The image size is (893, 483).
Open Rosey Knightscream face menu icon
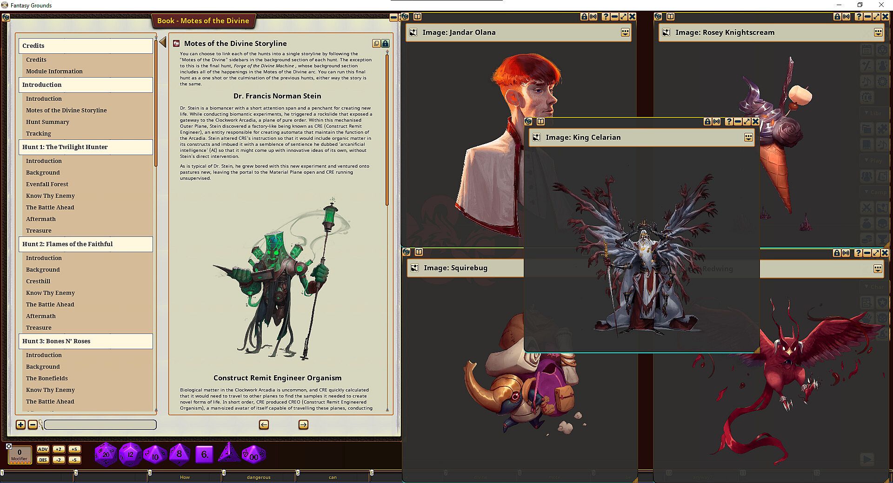(x=878, y=32)
